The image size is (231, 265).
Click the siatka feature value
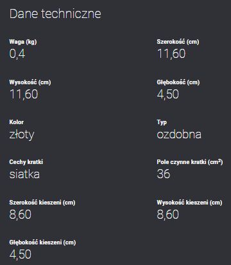pos(24,174)
